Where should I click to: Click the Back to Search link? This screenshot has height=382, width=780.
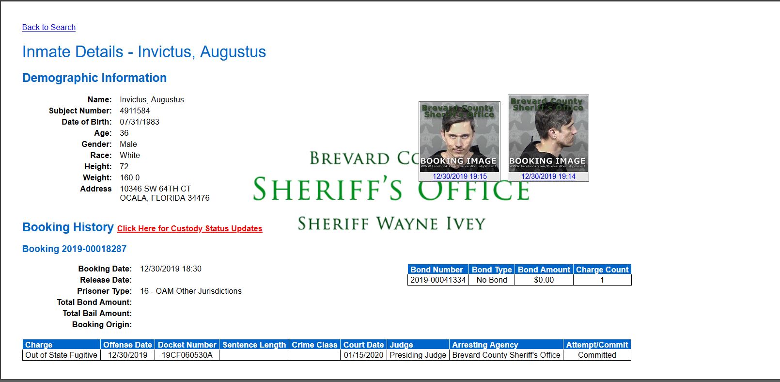49,28
